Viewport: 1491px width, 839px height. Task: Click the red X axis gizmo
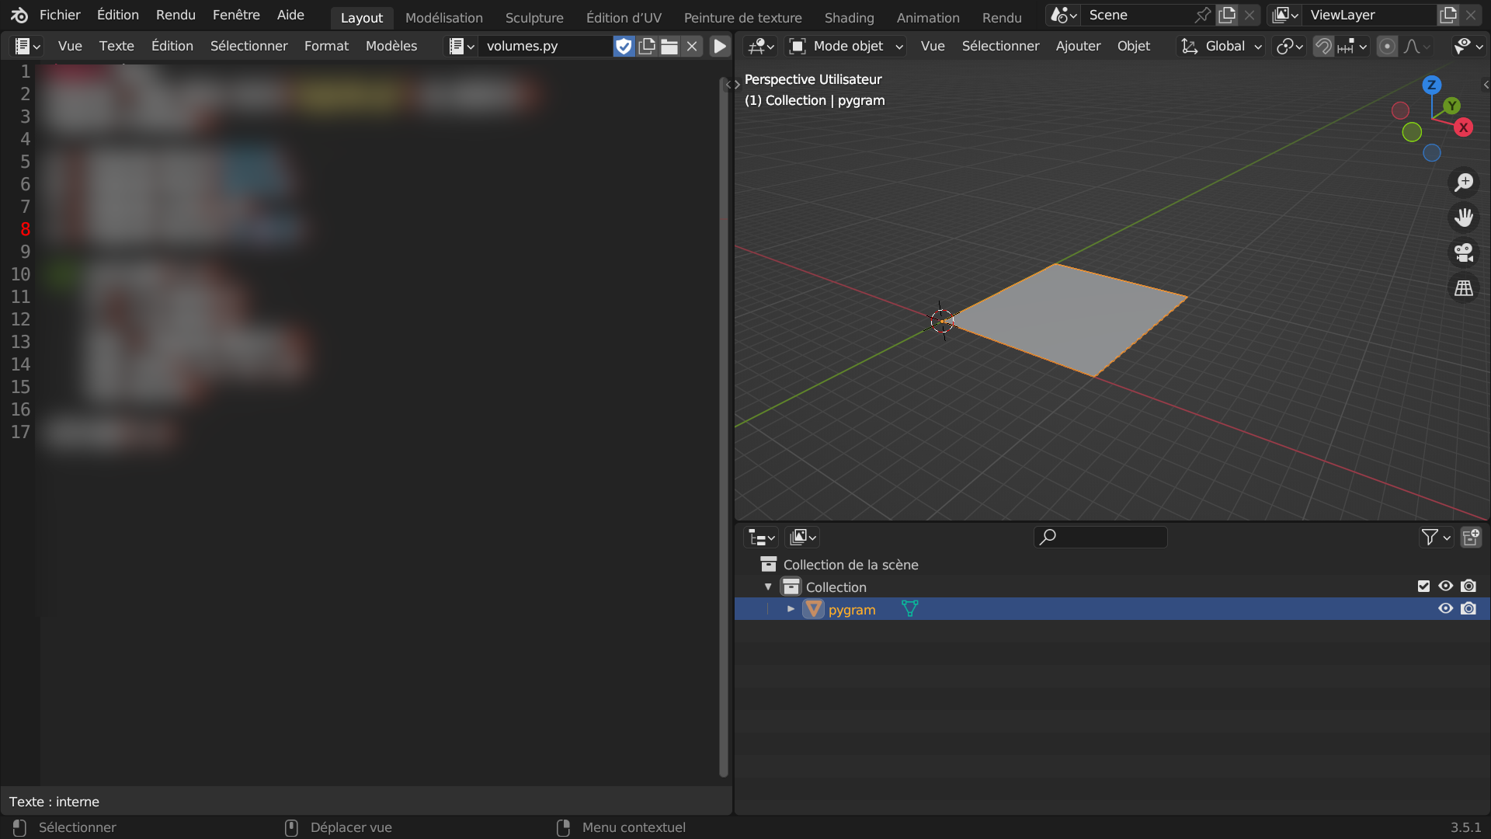click(1464, 127)
